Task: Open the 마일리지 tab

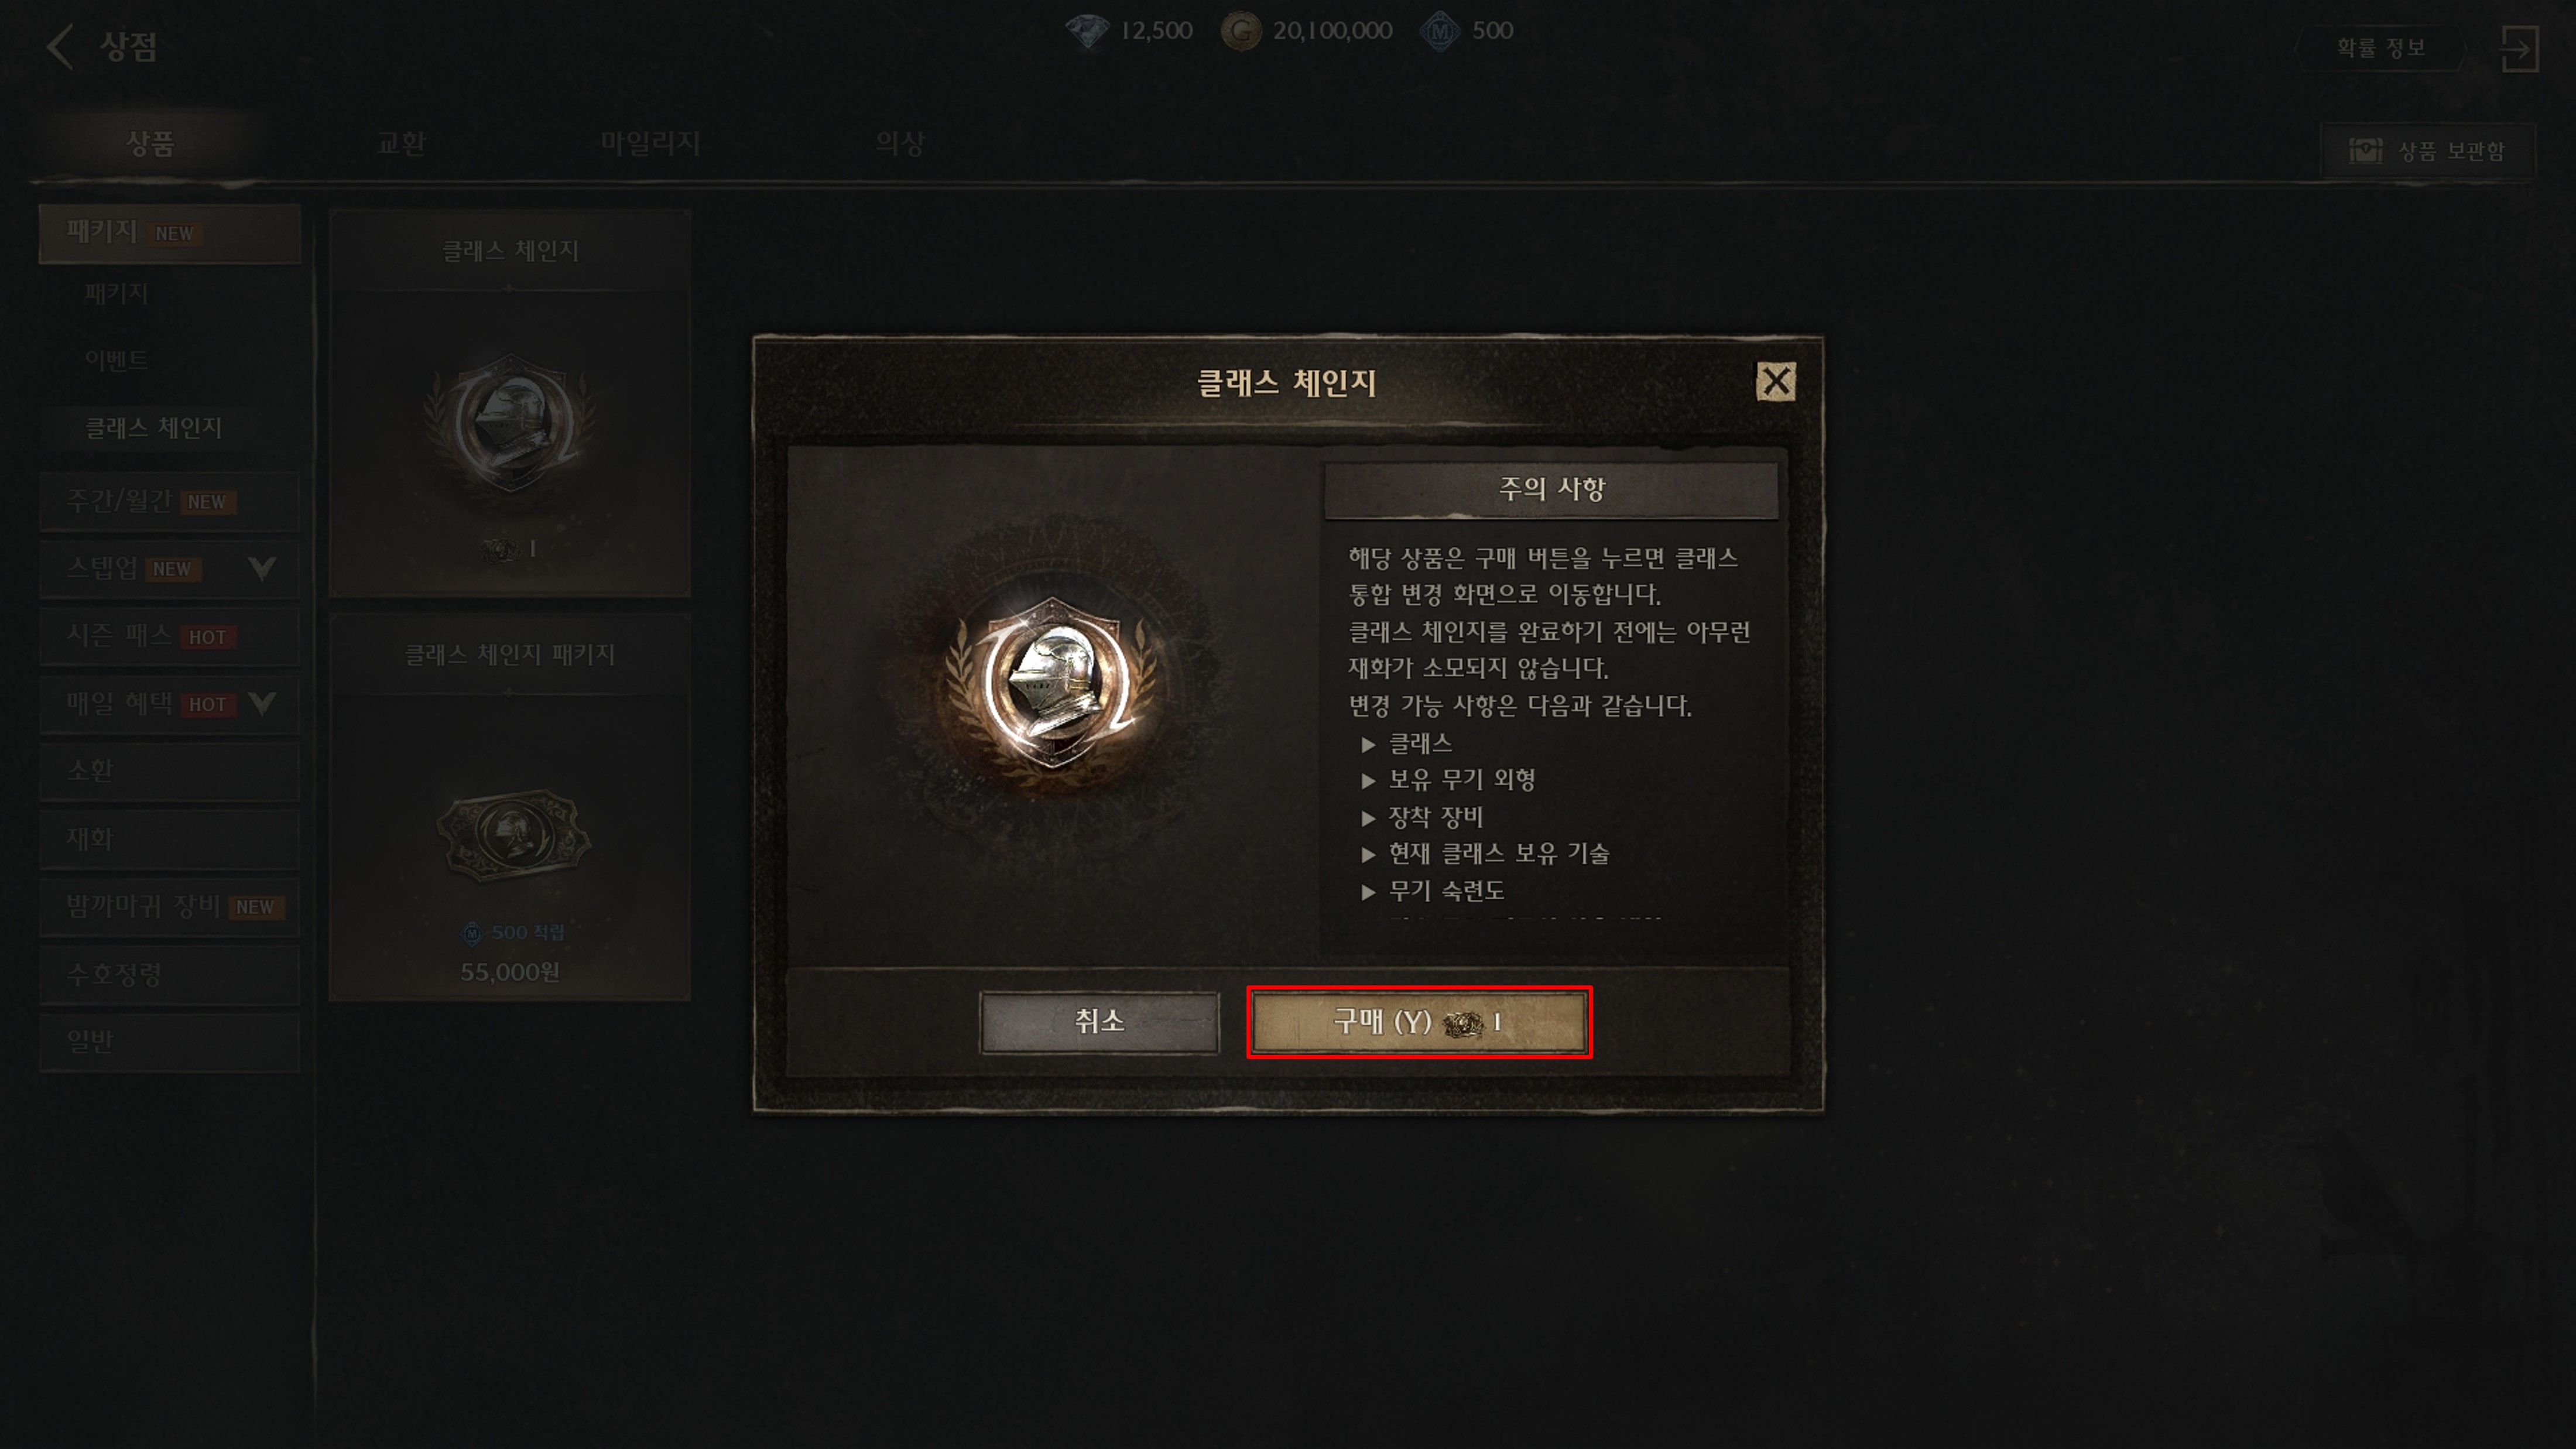Action: [651, 144]
